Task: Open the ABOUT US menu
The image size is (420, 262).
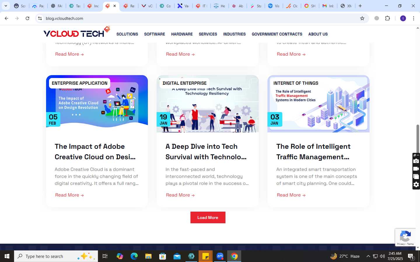Action: click(318, 34)
